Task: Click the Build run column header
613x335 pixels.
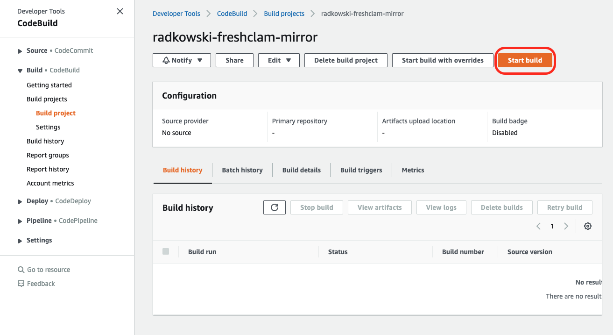Action: click(x=202, y=252)
